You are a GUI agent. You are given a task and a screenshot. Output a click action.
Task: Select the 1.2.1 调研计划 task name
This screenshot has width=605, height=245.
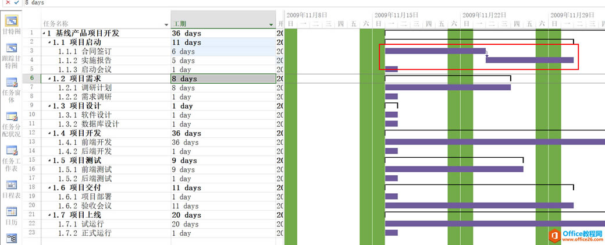(x=85, y=88)
